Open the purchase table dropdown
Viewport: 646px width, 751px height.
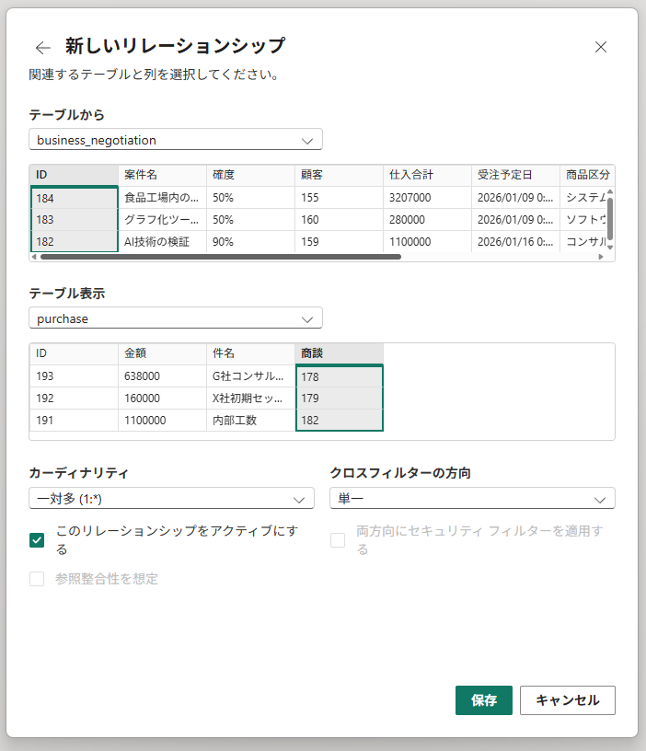tap(176, 318)
